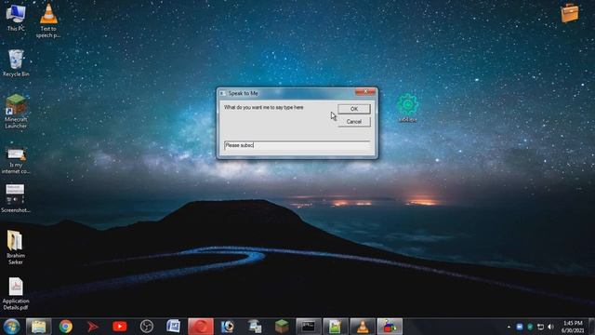Viewport: 595px width, 335px height.
Task: Open the Notepad++ taskbar icon
Action: (x=335, y=327)
